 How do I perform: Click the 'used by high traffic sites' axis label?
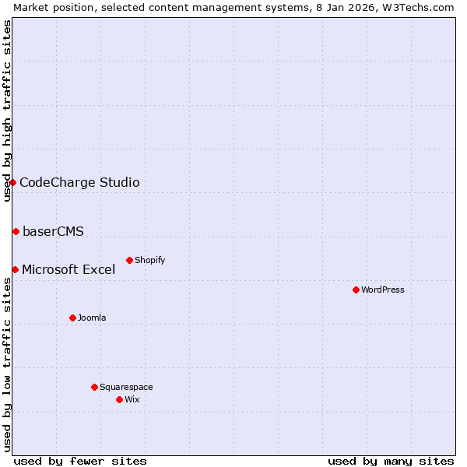point(6,111)
